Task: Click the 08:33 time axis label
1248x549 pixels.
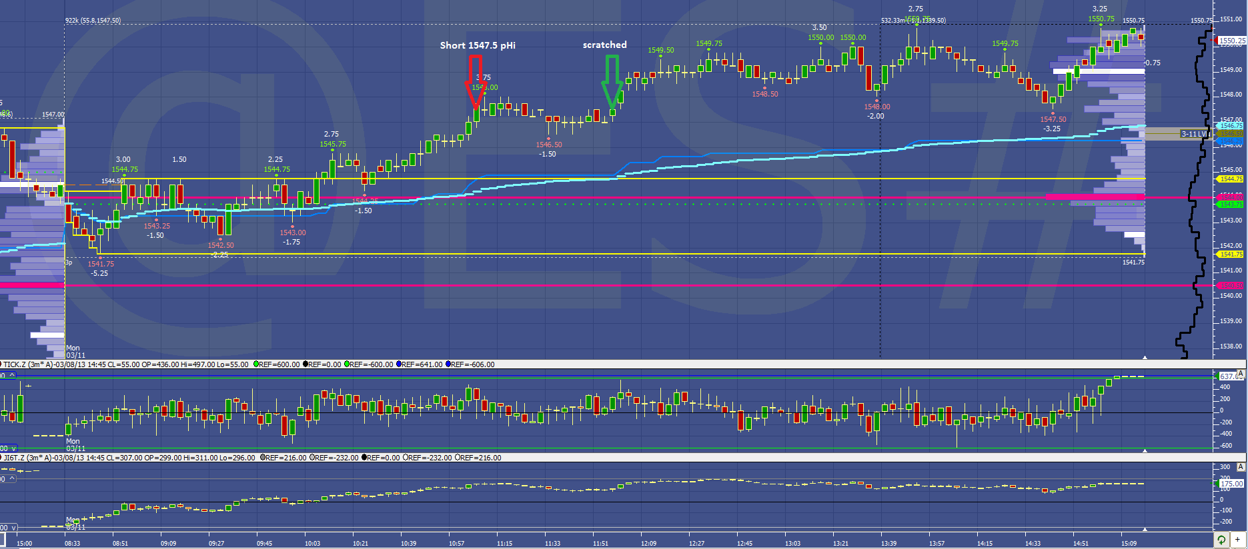Action: click(x=72, y=544)
